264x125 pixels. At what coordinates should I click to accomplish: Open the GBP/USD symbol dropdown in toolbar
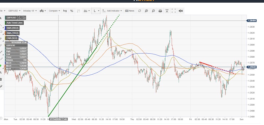(14, 11)
